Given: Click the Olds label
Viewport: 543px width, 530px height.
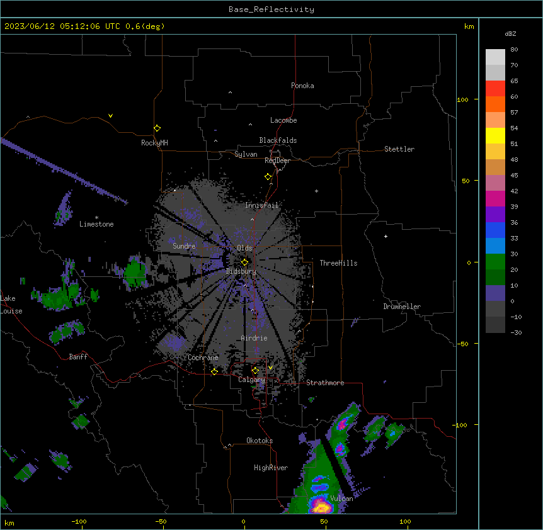Looking at the screenshot, I should [244, 248].
